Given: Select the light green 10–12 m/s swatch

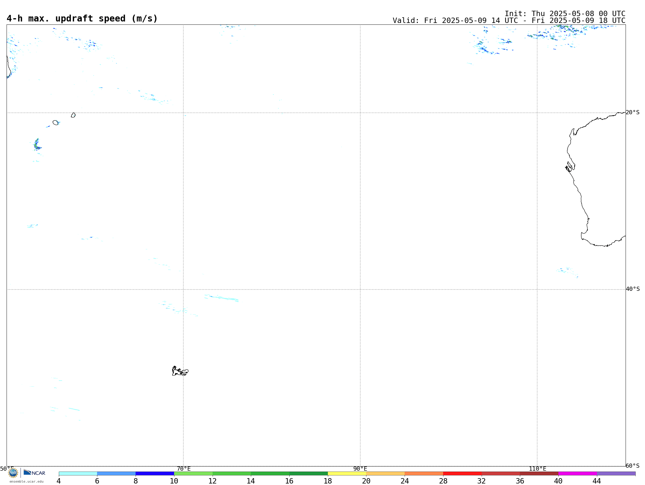Looking at the screenshot, I should click(x=193, y=474).
